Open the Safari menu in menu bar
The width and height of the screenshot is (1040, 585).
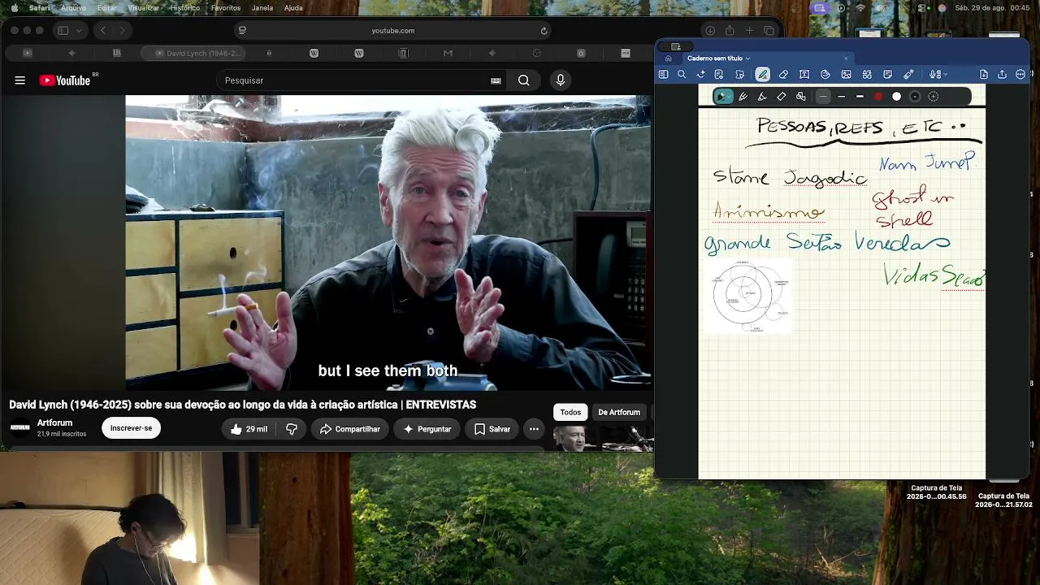[x=39, y=8]
